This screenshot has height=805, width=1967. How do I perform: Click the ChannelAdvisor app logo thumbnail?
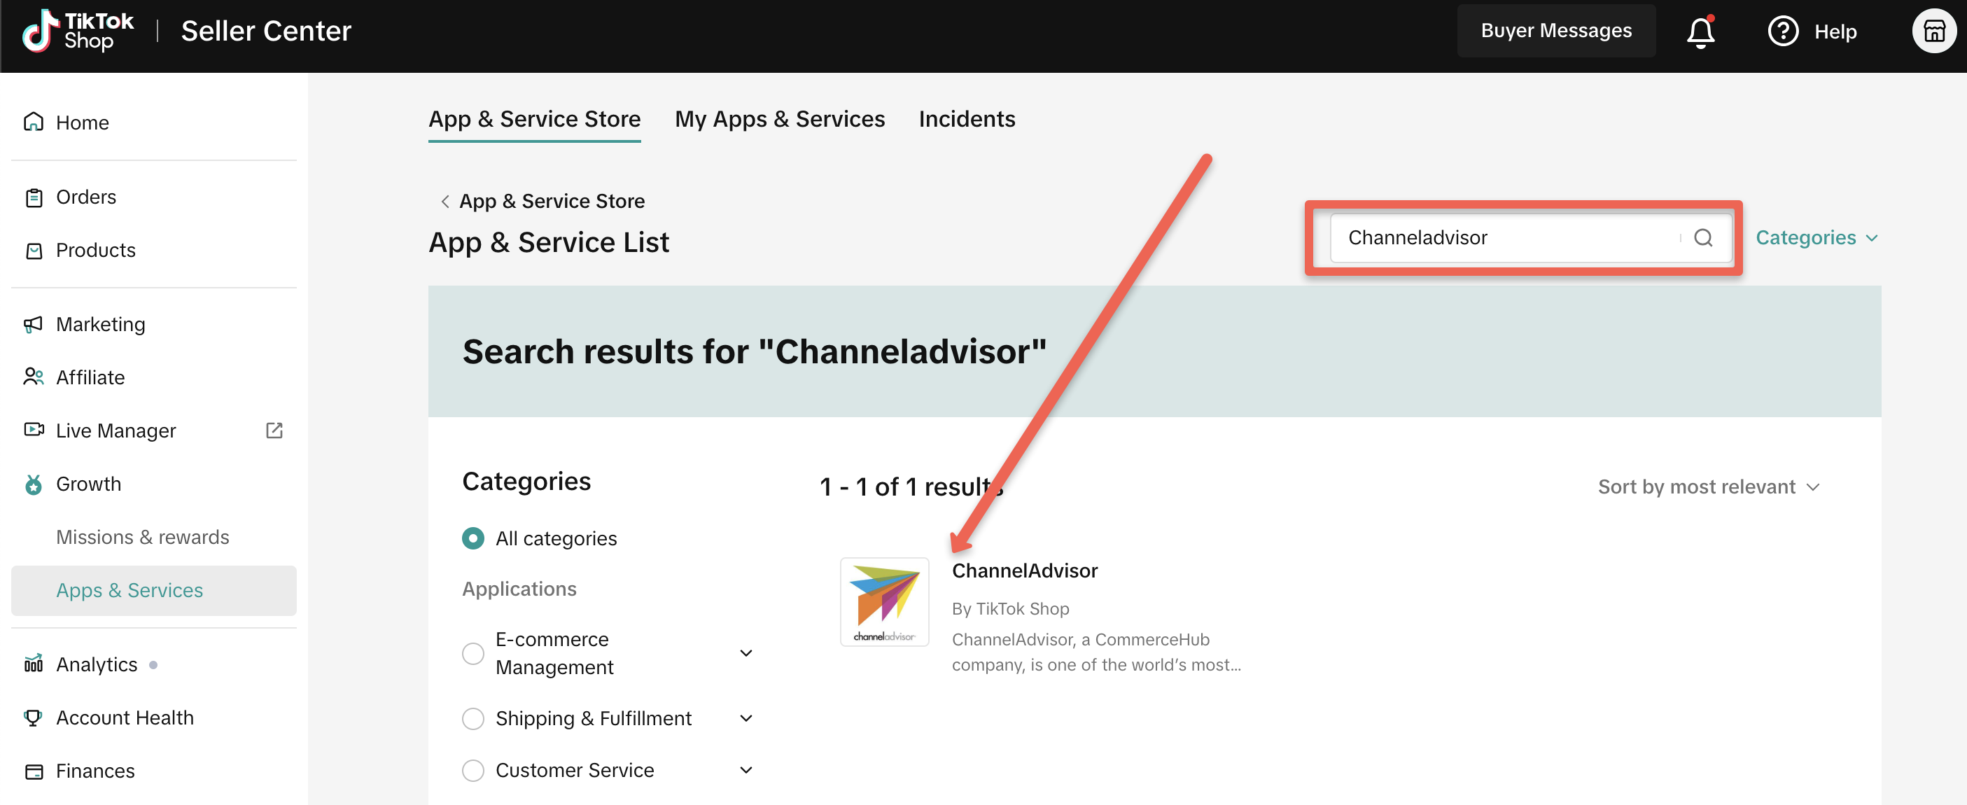point(883,602)
